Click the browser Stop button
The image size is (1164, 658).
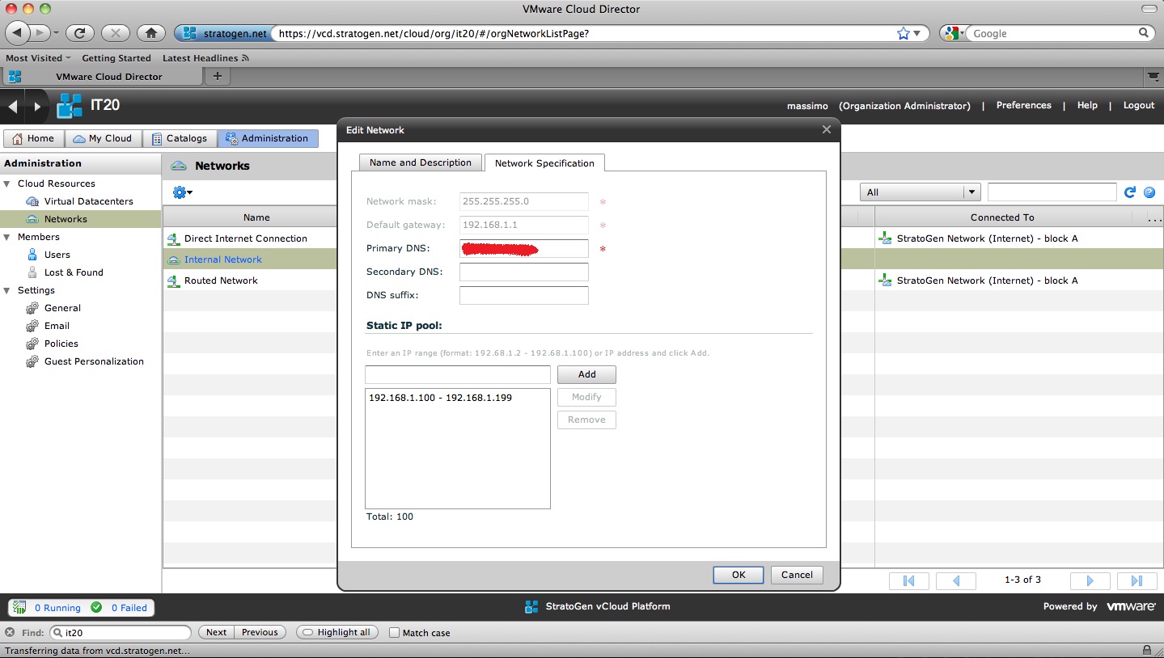pos(115,33)
